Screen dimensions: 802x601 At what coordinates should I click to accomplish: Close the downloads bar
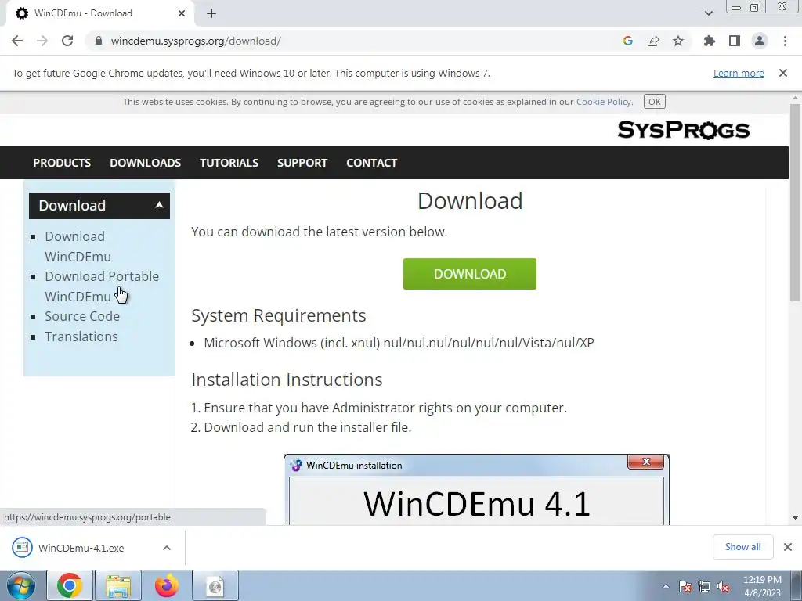788,547
